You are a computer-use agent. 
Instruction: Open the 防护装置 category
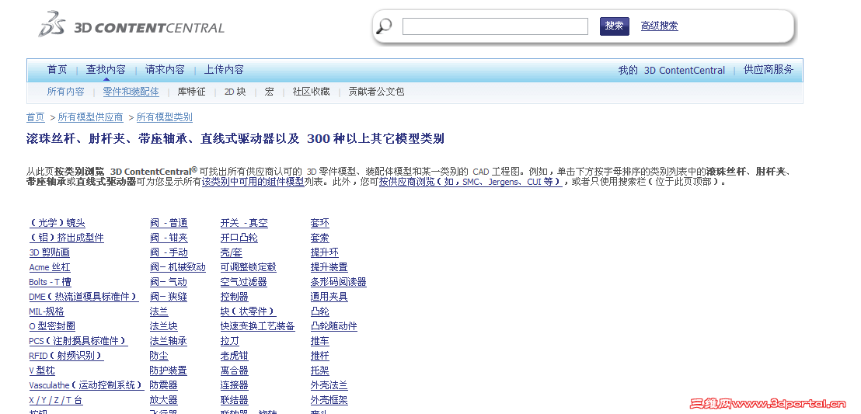tap(169, 371)
